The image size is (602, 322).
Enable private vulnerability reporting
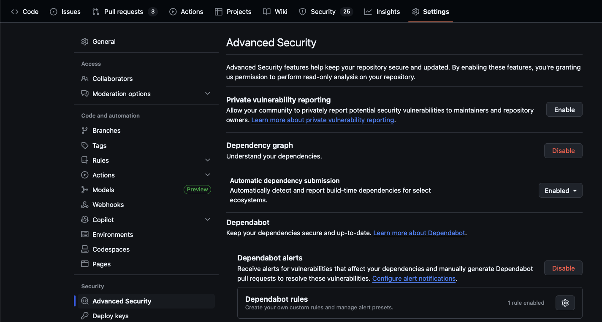[564, 109]
